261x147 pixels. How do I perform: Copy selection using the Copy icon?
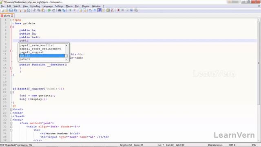pos(39,10)
